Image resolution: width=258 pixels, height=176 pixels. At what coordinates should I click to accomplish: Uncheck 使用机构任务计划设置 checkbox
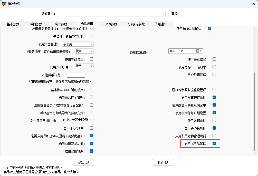(x=214, y=113)
